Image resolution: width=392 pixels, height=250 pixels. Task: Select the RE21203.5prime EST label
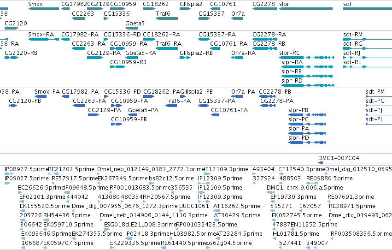point(71,169)
